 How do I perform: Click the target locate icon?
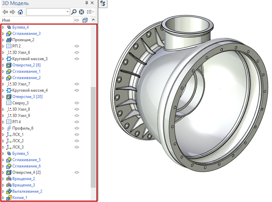coord(82,12)
